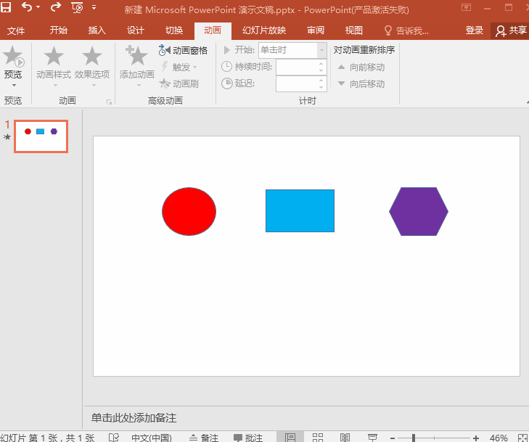This screenshot has height=442, width=529.
Task: Expand the Animation group dialog launcher
Action: [x=110, y=102]
